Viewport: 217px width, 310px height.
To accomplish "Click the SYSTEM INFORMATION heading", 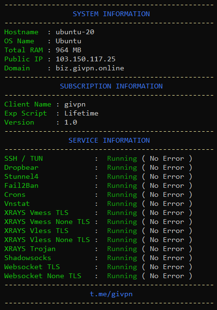I will coord(111,14).
